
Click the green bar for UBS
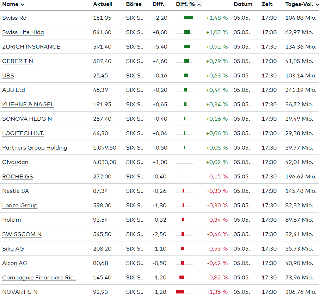[x=186, y=75]
